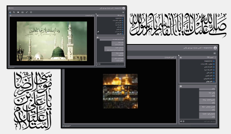
Task: Start screen sharing via the laptop icon
Action: point(22,12)
